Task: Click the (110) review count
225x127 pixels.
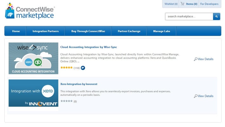Action: (76, 68)
